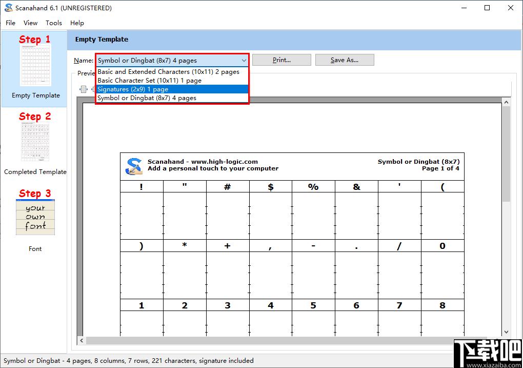Click the Print... button
523x368 pixels.
[281, 60]
